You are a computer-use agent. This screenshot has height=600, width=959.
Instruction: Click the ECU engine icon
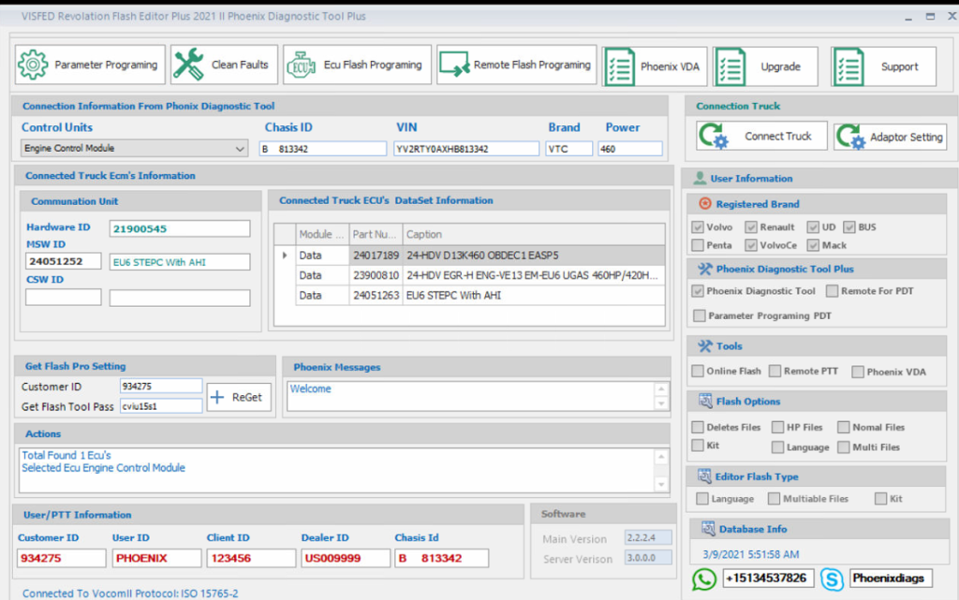coord(302,66)
